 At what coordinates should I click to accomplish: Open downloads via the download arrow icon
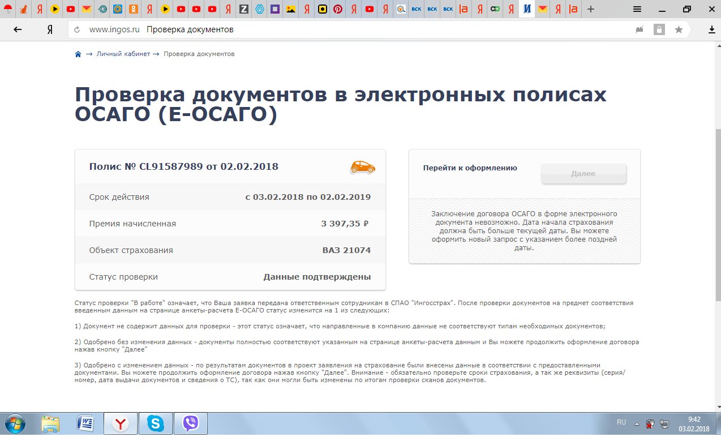point(711,29)
